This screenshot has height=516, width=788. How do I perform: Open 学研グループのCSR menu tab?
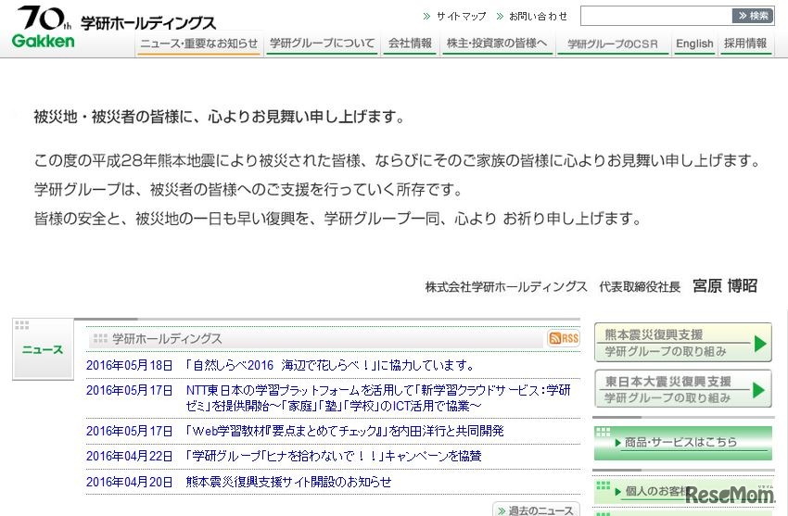click(x=613, y=44)
